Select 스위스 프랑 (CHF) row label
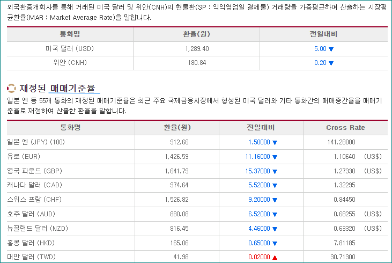The height and width of the screenshot is (263, 392). 34,200
